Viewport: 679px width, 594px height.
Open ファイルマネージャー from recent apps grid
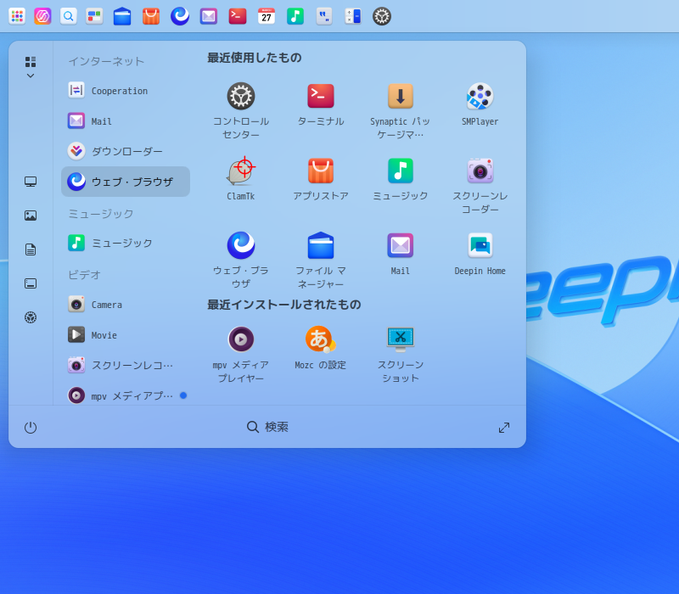(321, 245)
